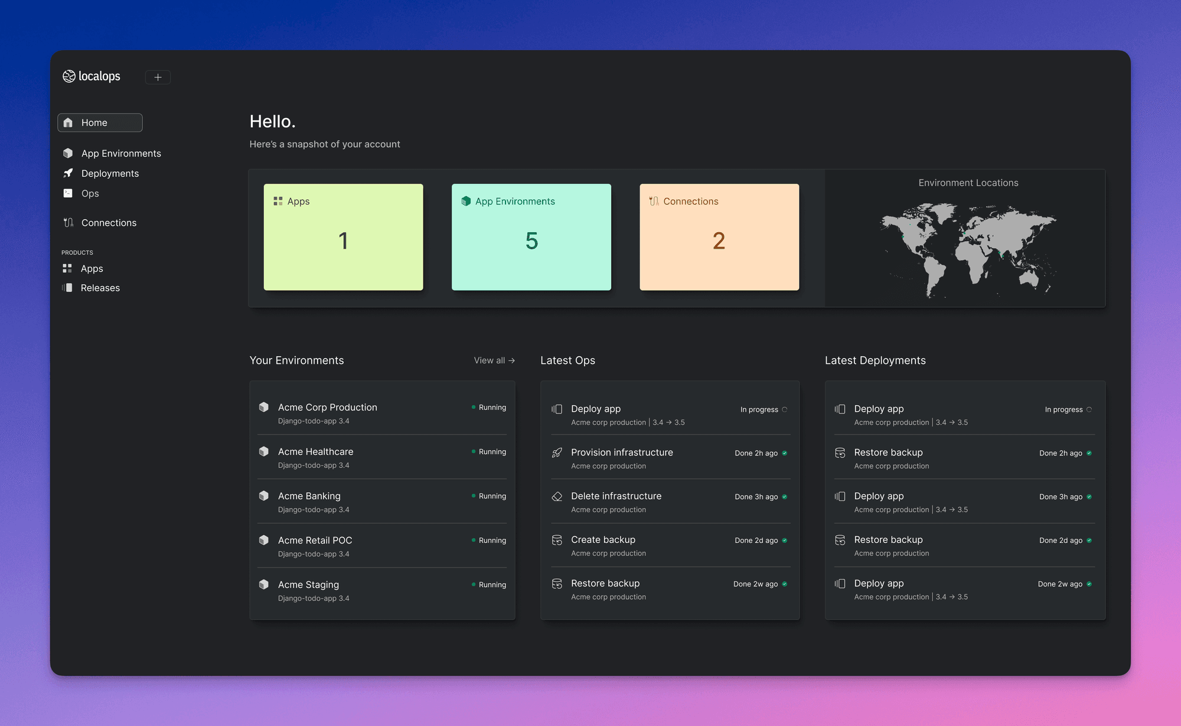Open the orange Connections card
1181x726 pixels.
719,237
